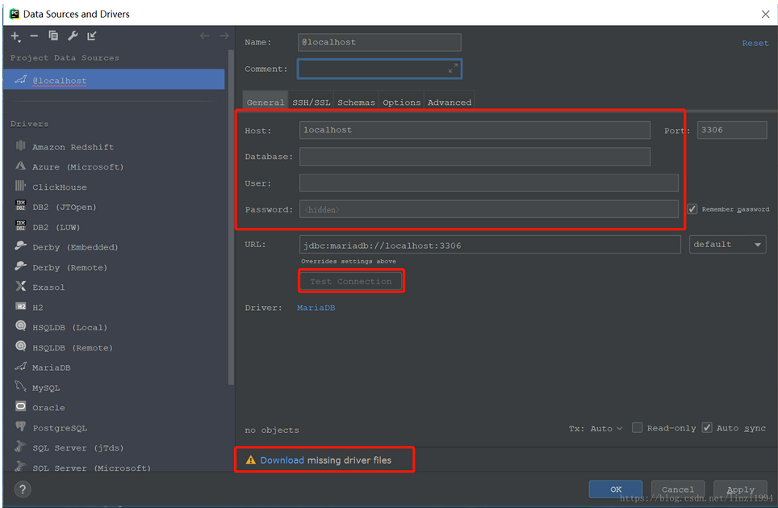
Task: Toggle Remember password checkbox
Action: coord(692,209)
